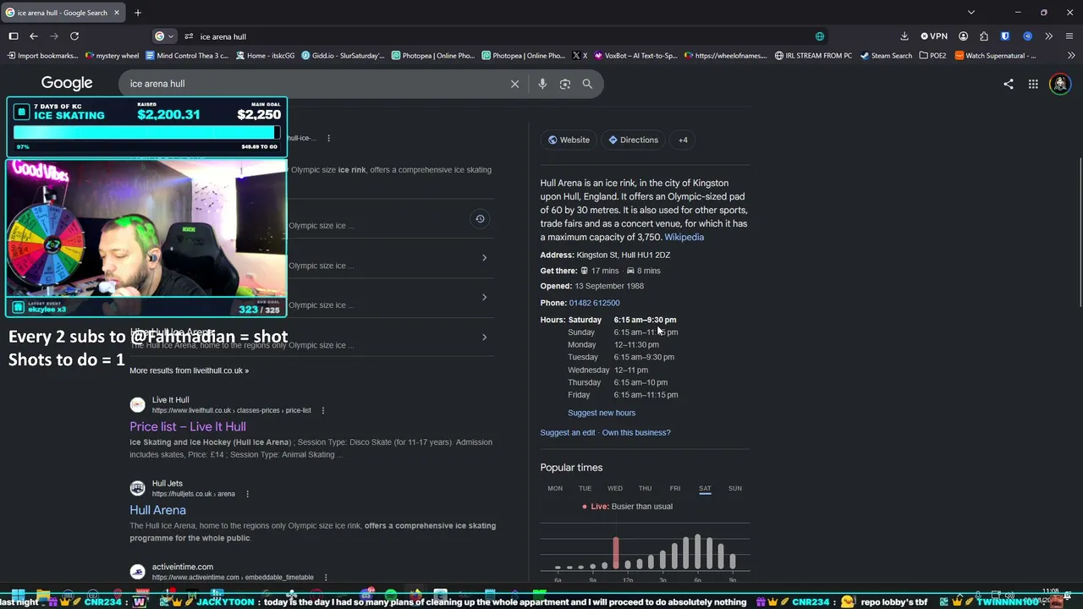Open the Steam Search bookmark

[886, 56]
